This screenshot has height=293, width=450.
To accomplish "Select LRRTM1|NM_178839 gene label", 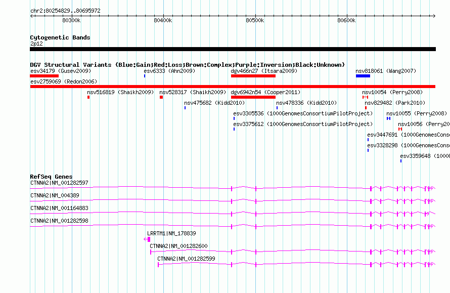I will [171, 233].
